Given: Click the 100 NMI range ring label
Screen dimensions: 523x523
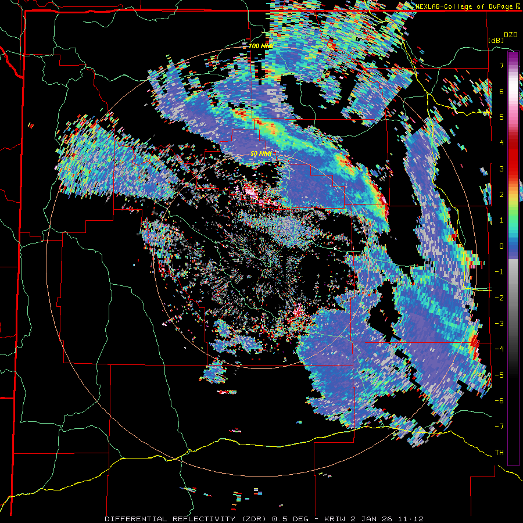Looking at the screenshot, I should [x=260, y=46].
